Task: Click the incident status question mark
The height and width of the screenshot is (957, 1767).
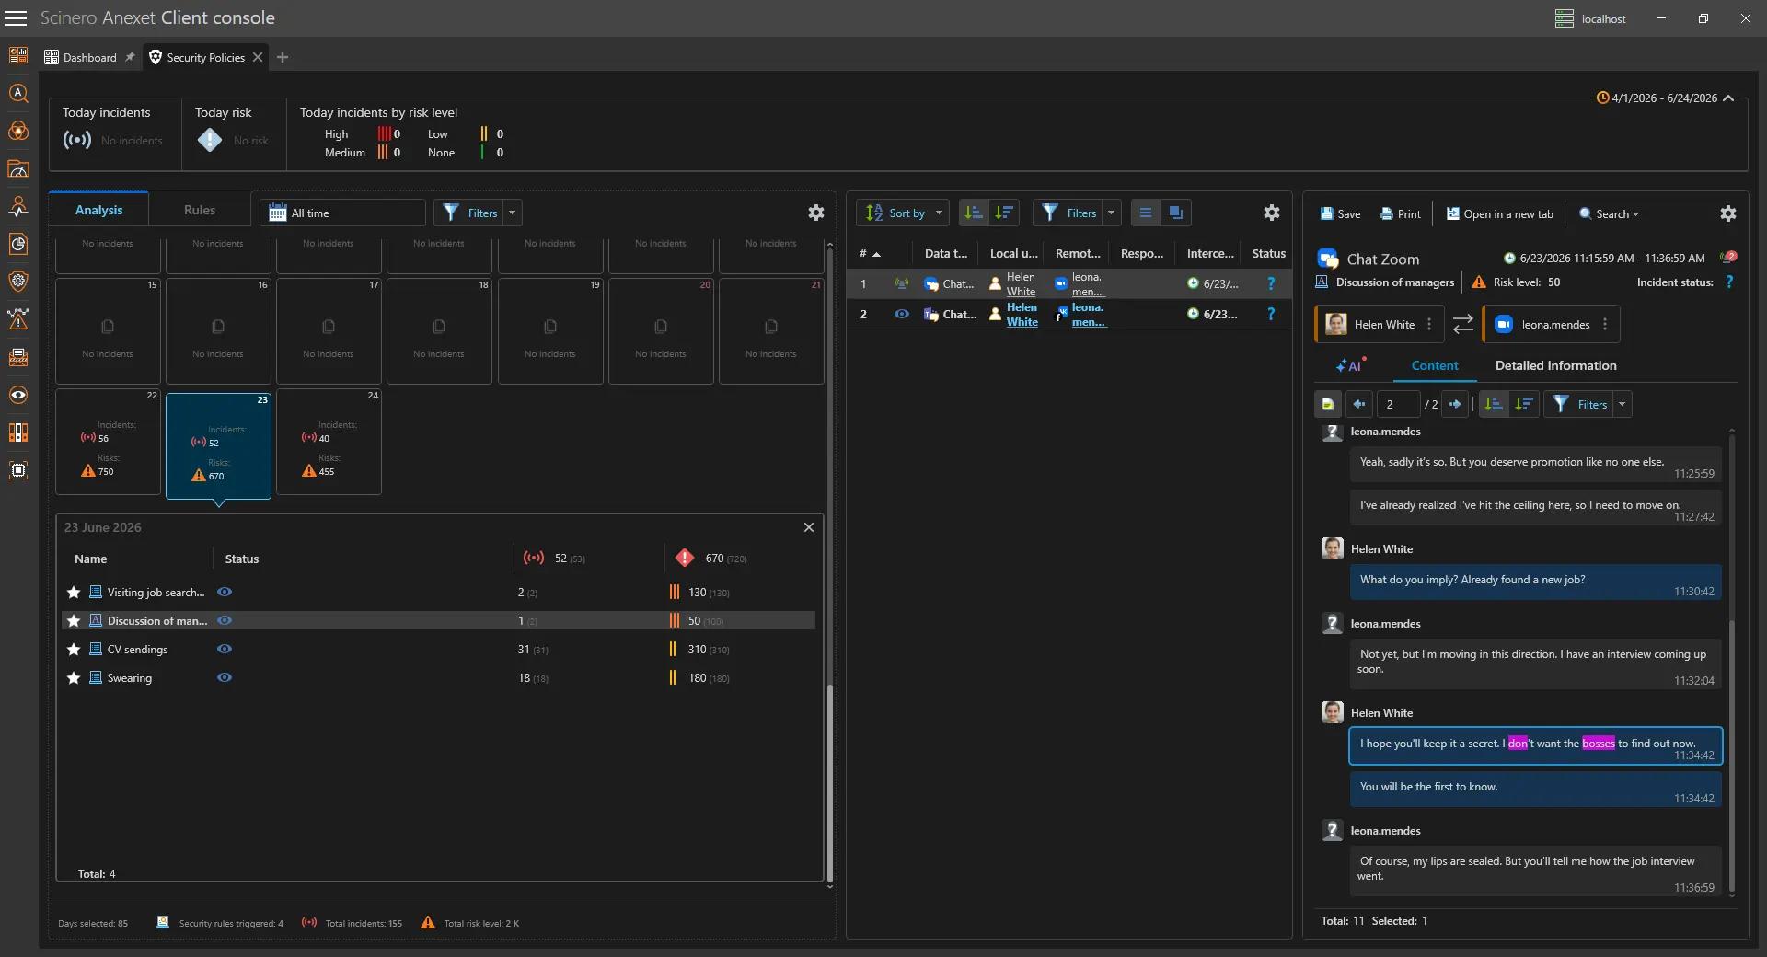Action: [1729, 283]
